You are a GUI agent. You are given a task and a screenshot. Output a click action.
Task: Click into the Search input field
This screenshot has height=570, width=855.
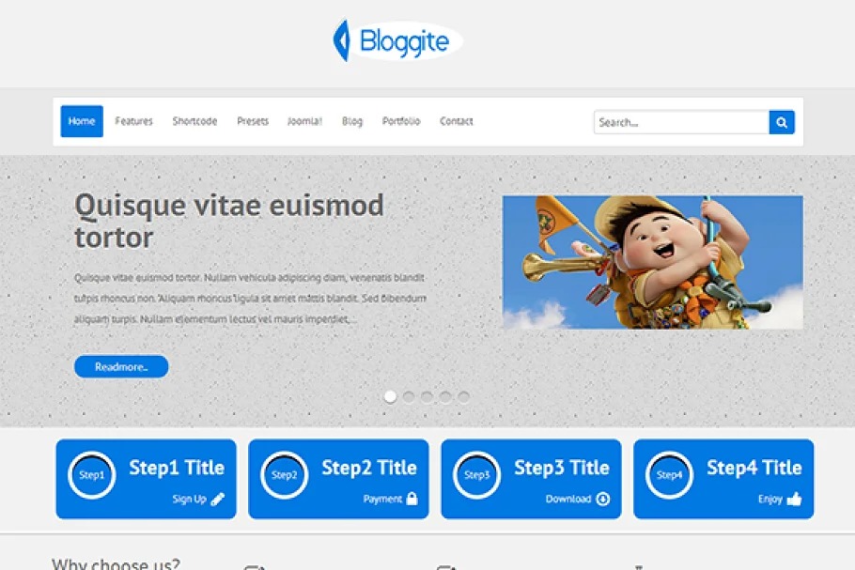[681, 122]
